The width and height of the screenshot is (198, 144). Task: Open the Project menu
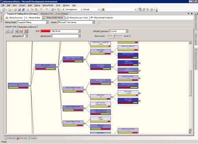pos(22,5)
